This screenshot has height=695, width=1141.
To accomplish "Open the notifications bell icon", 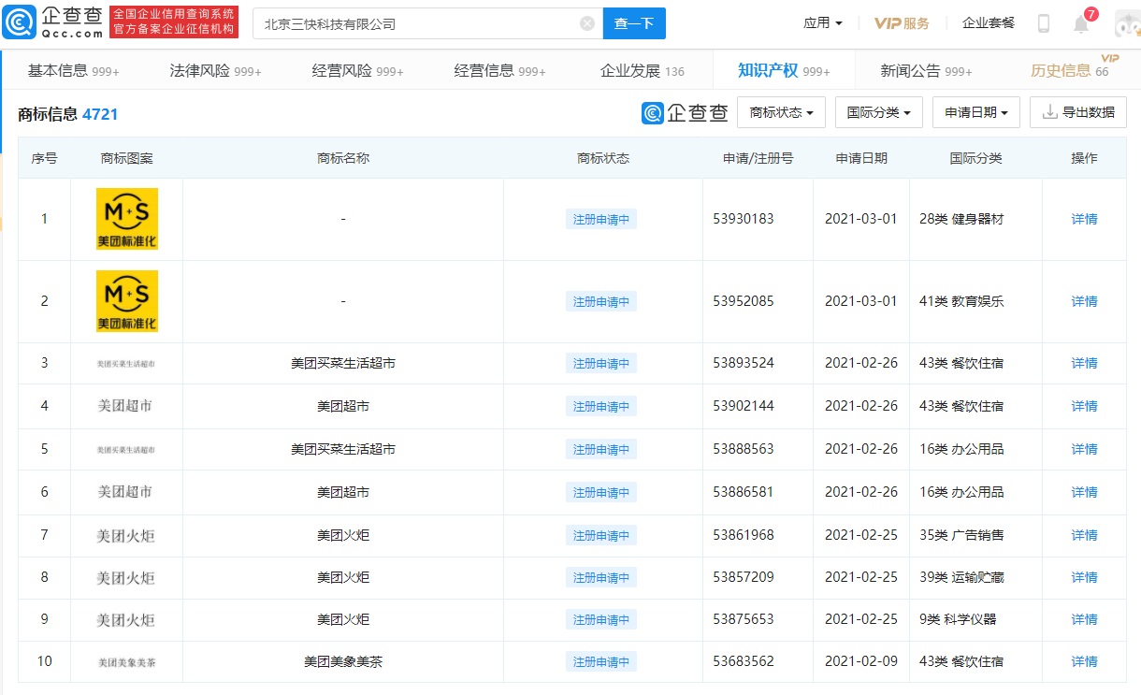I will [1081, 24].
